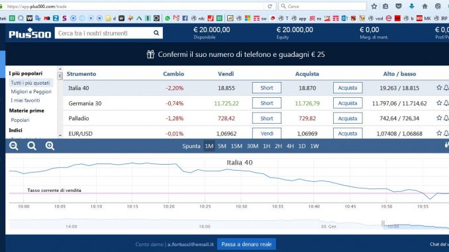Image resolution: width=449 pixels, height=252 pixels.
Task: Open the browser bookmarks library icon
Action: (385, 7)
